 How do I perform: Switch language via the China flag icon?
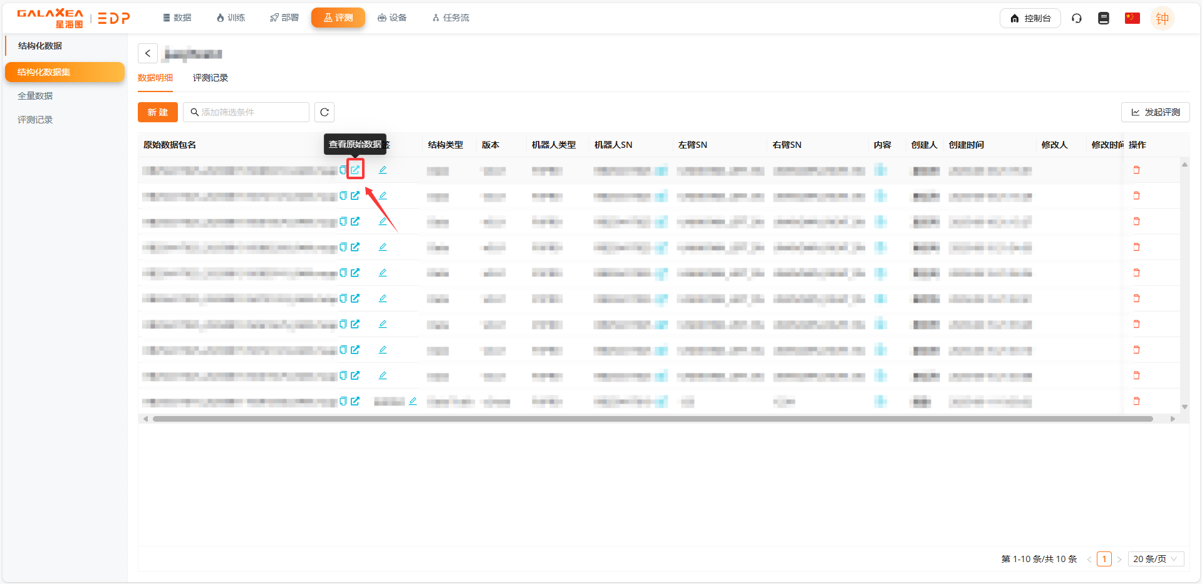[1132, 18]
